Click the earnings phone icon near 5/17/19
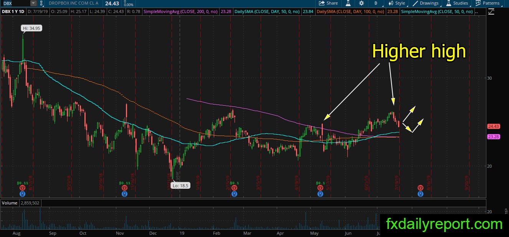Image resolution: width=509 pixels, height=237 pixels. (320, 188)
